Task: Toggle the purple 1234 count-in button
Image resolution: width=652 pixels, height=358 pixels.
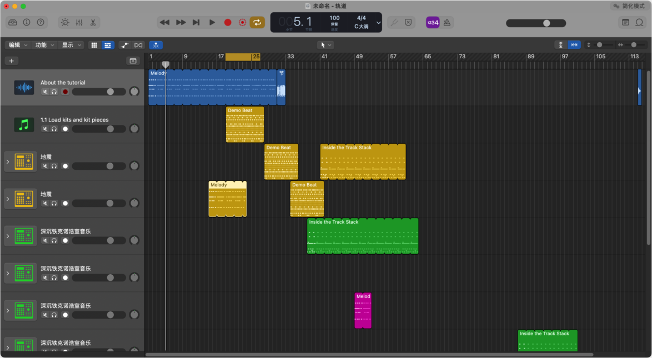Action: point(433,22)
